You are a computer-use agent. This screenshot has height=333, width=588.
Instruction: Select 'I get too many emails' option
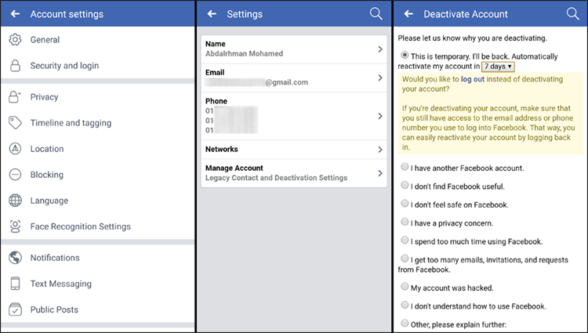point(405,259)
